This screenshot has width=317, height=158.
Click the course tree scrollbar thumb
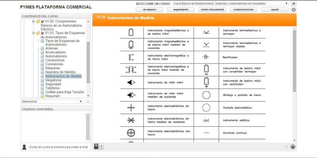(88, 62)
